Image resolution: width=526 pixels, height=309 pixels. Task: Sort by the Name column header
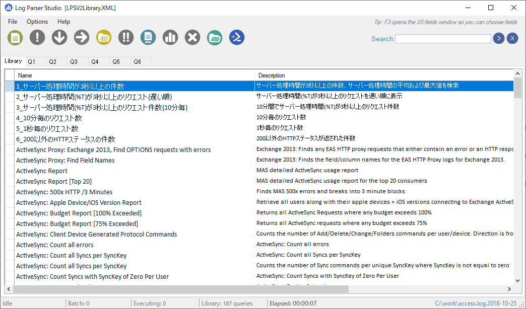click(x=134, y=75)
